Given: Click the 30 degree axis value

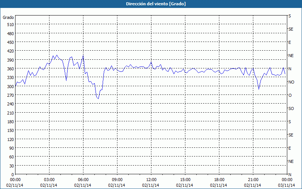Looking at the screenshot, I should (12, 166).
